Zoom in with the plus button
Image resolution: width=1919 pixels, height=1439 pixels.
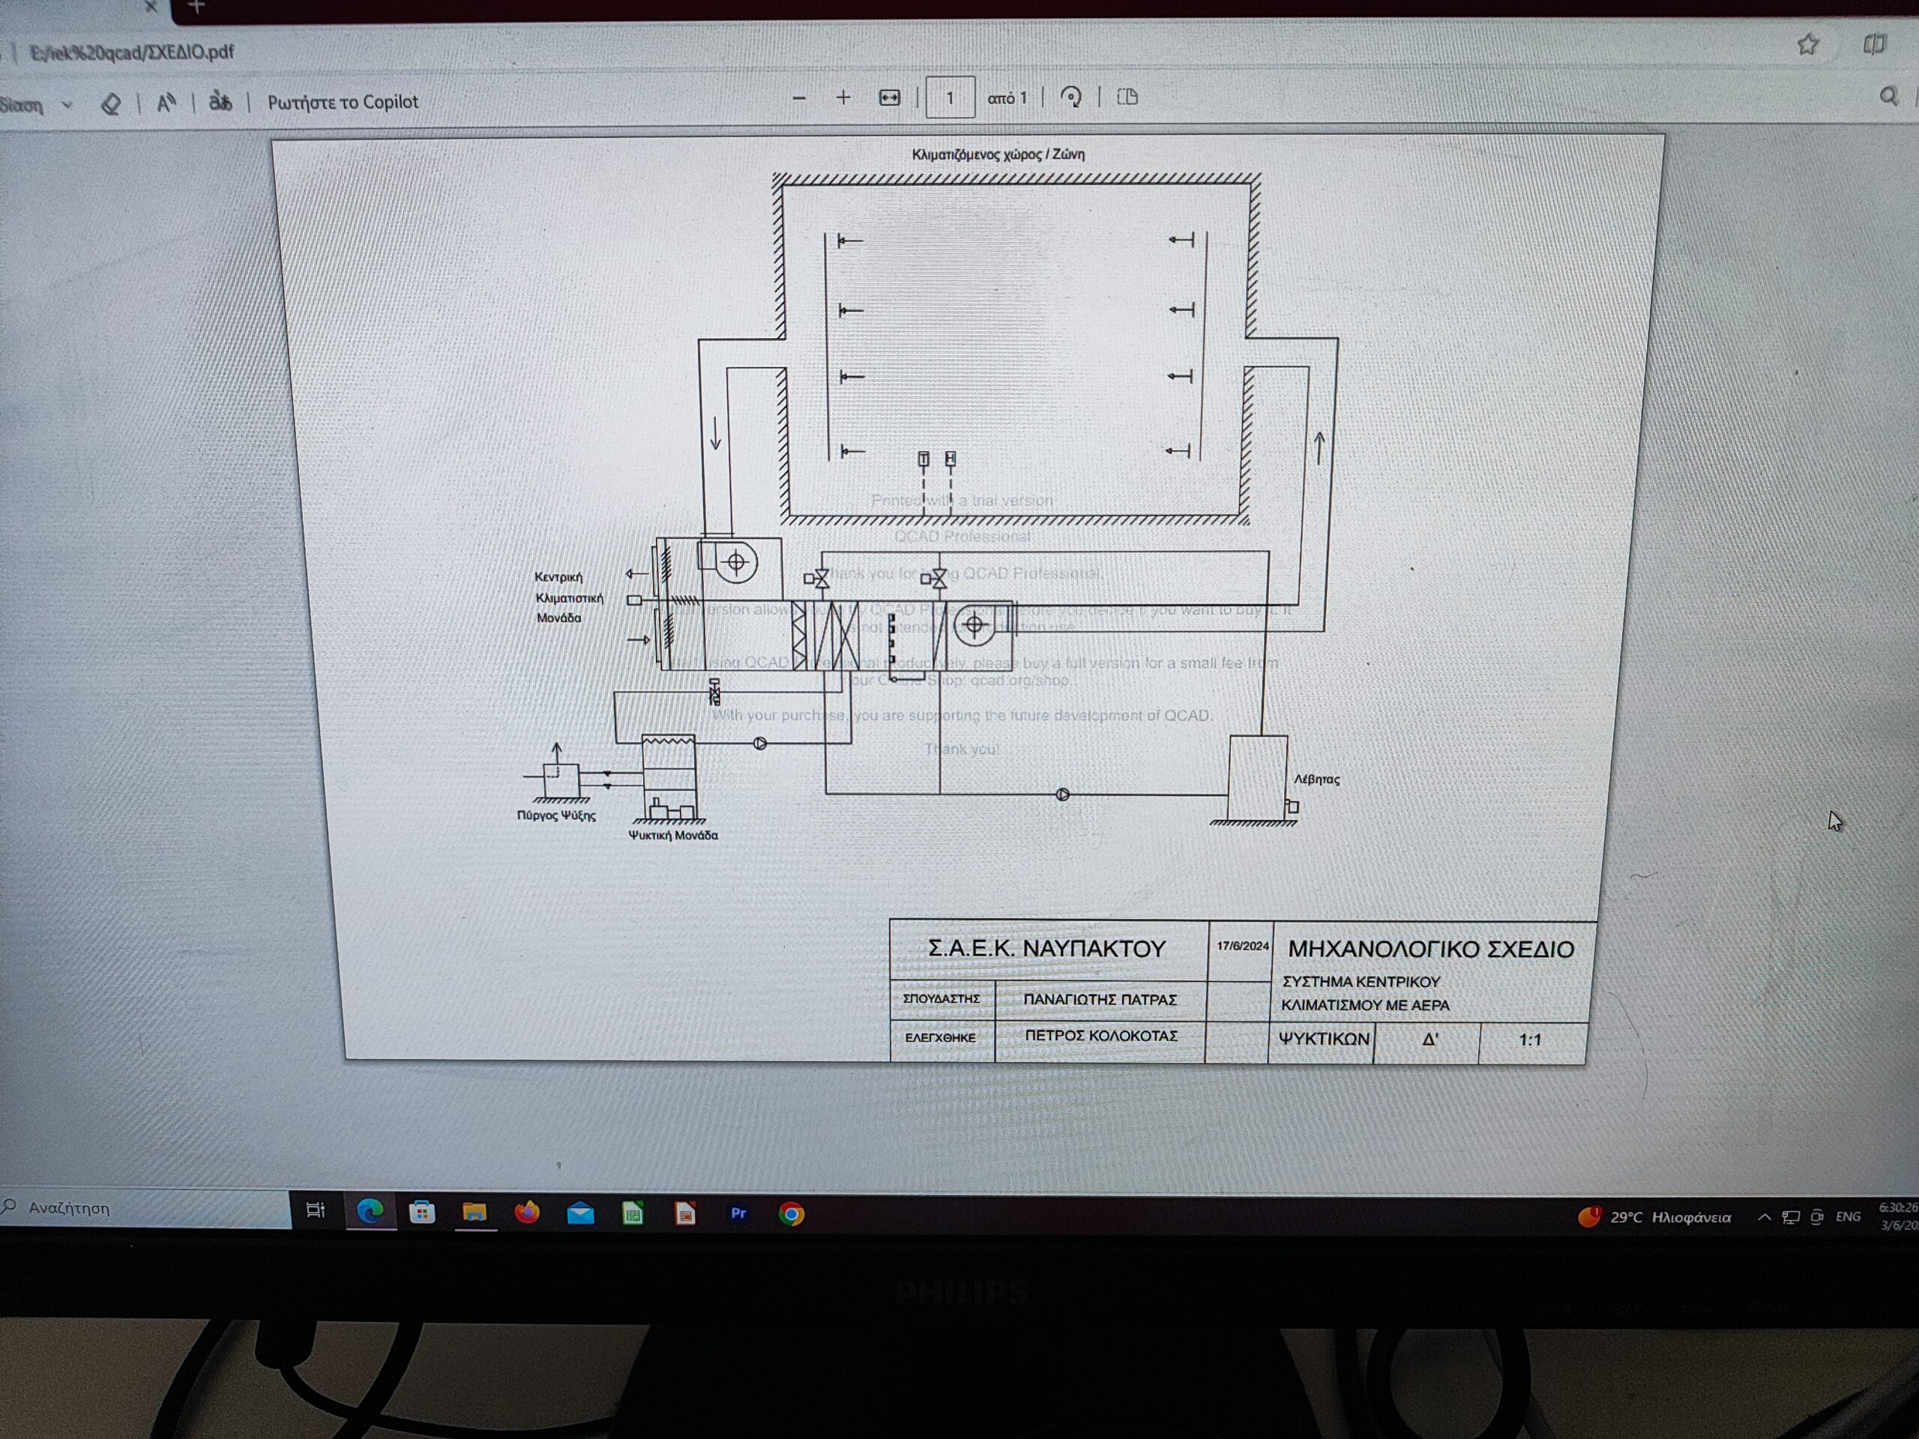(843, 97)
